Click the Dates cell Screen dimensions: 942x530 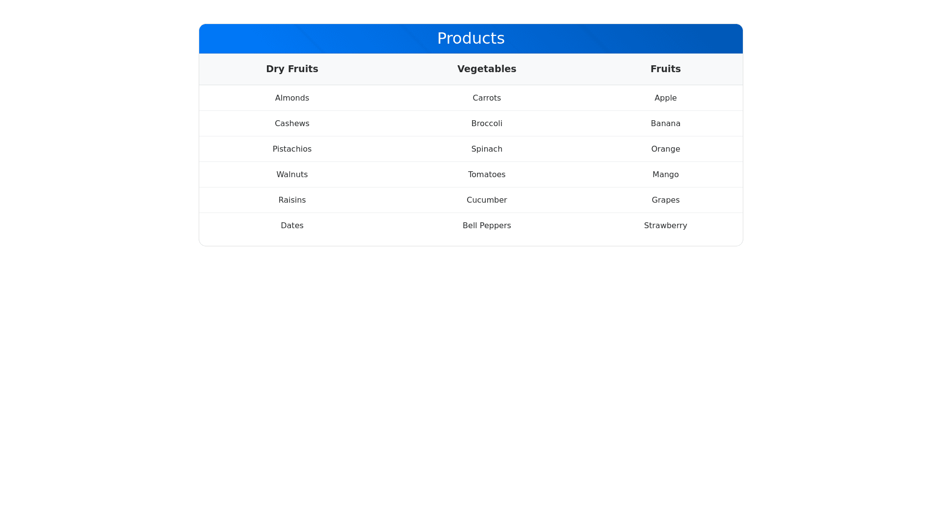point(292,225)
